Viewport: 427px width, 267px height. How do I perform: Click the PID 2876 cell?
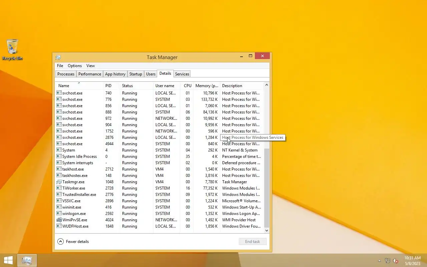click(x=109, y=138)
